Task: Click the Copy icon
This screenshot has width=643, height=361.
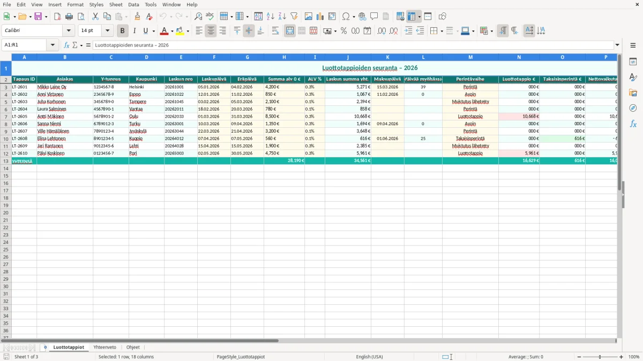Action: pyautogui.click(x=107, y=17)
